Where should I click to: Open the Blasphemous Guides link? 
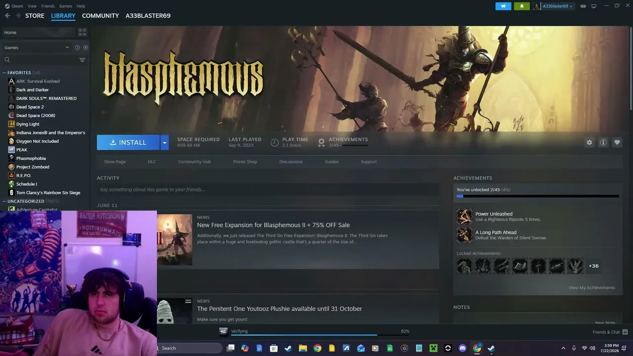click(x=332, y=162)
